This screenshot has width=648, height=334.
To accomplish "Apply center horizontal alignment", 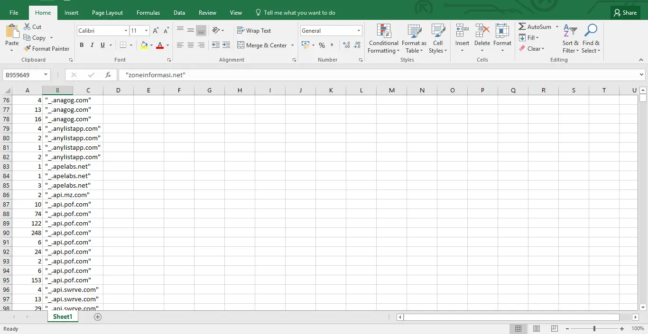I will [x=191, y=45].
